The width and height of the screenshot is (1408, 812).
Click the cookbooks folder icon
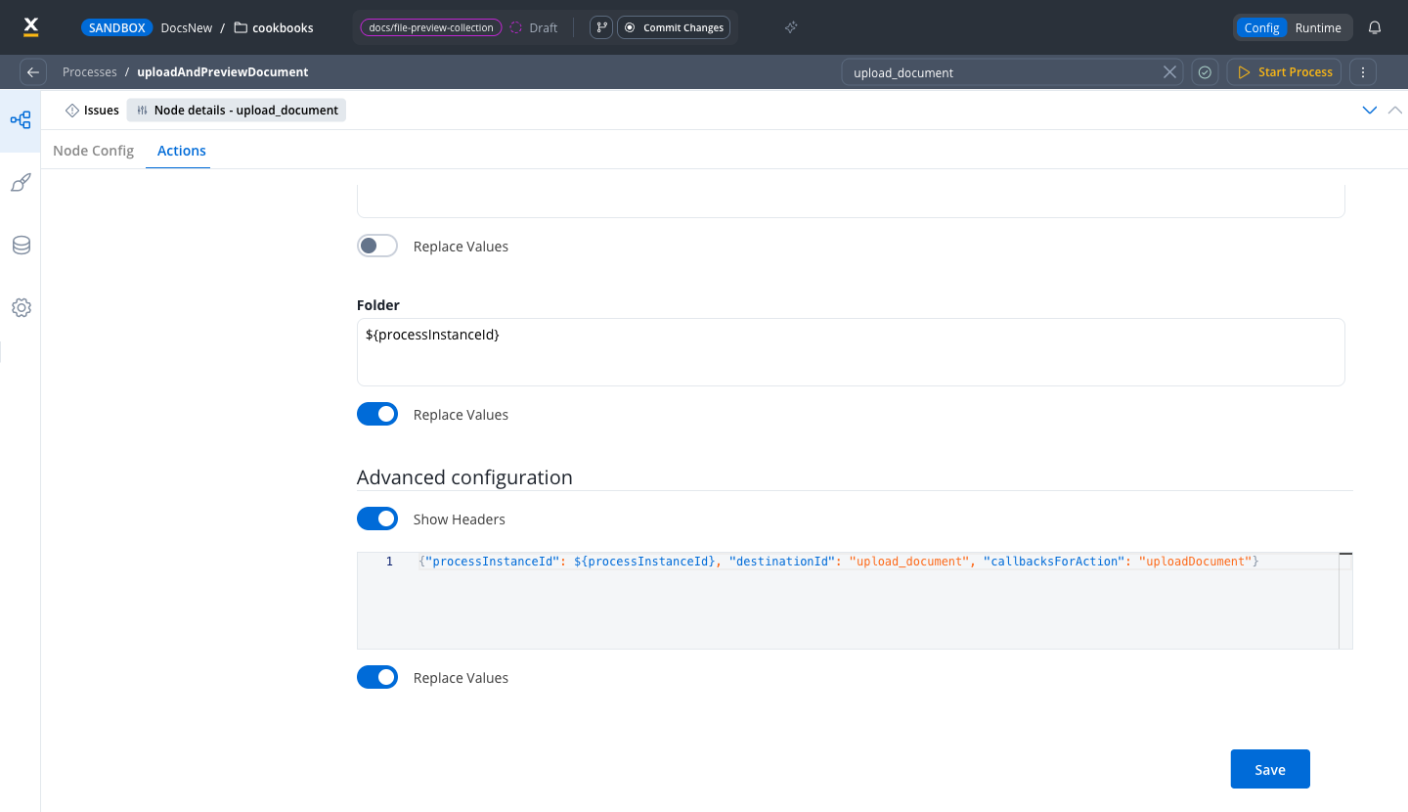click(241, 27)
